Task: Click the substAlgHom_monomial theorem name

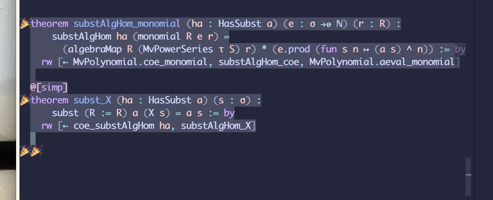Action: (127, 24)
